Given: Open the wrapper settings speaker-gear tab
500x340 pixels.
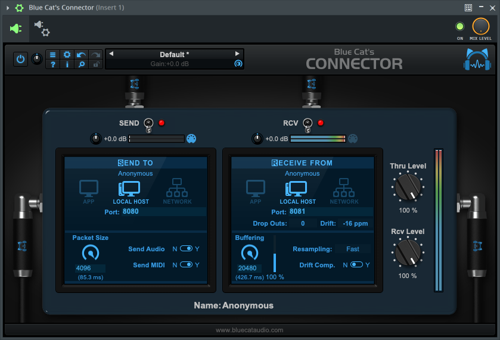Looking at the screenshot, I should [x=42, y=29].
